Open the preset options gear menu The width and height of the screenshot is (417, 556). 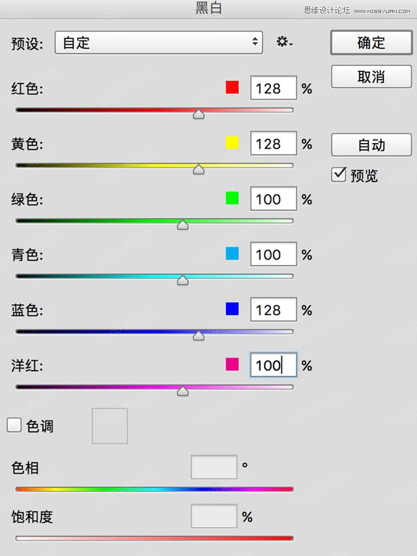coord(284,43)
